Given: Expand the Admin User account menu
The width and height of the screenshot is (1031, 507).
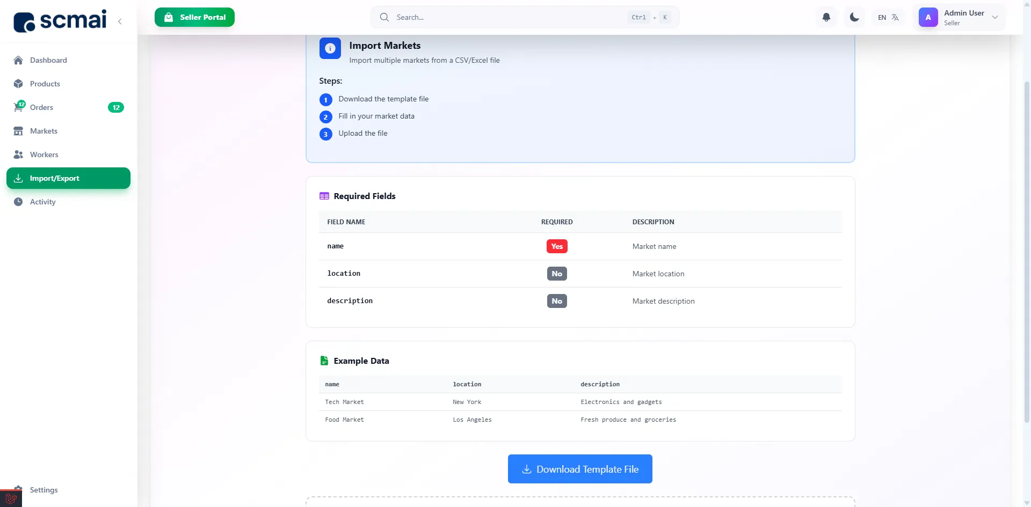Looking at the screenshot, I should click(960, 17).
